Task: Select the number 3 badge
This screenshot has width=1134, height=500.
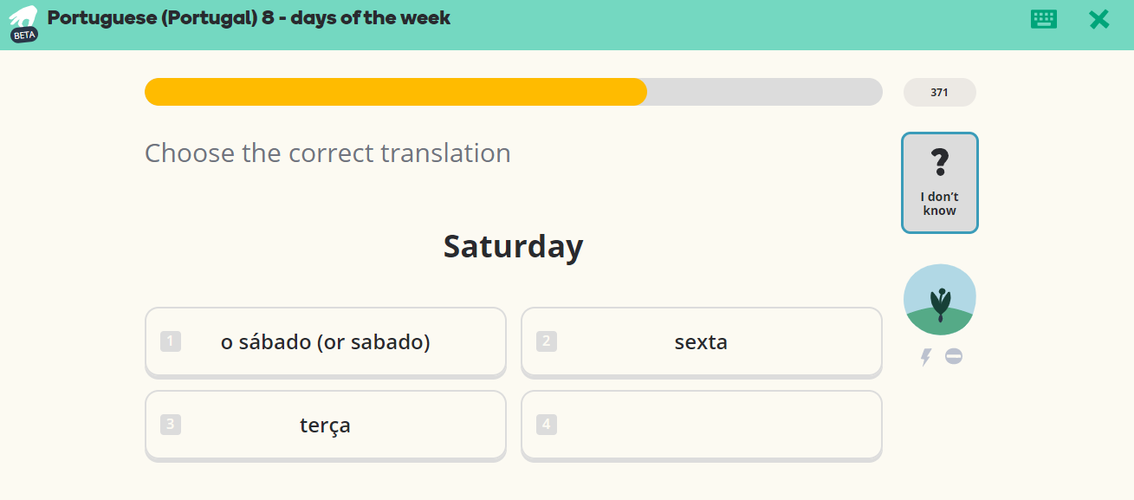Action: pos(171,425)
